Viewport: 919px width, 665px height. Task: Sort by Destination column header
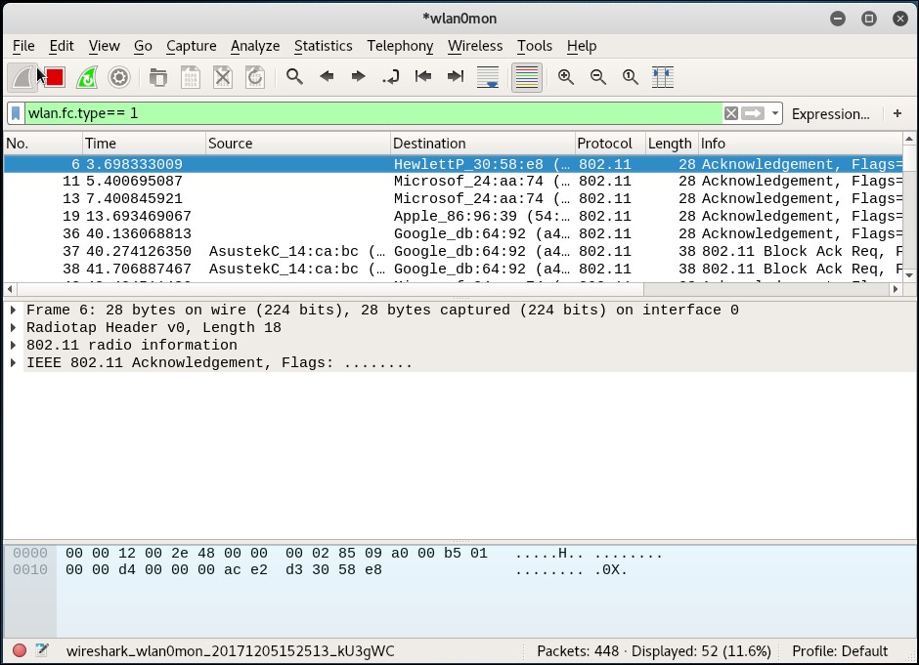pos(483,144)
